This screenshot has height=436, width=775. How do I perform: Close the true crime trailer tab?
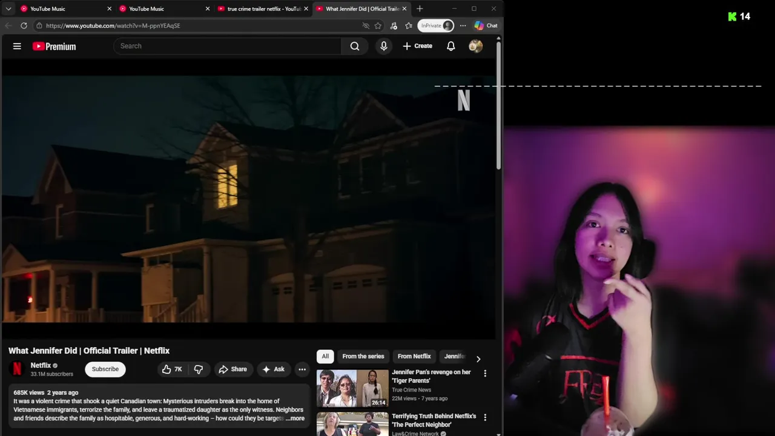coord(306,8)
